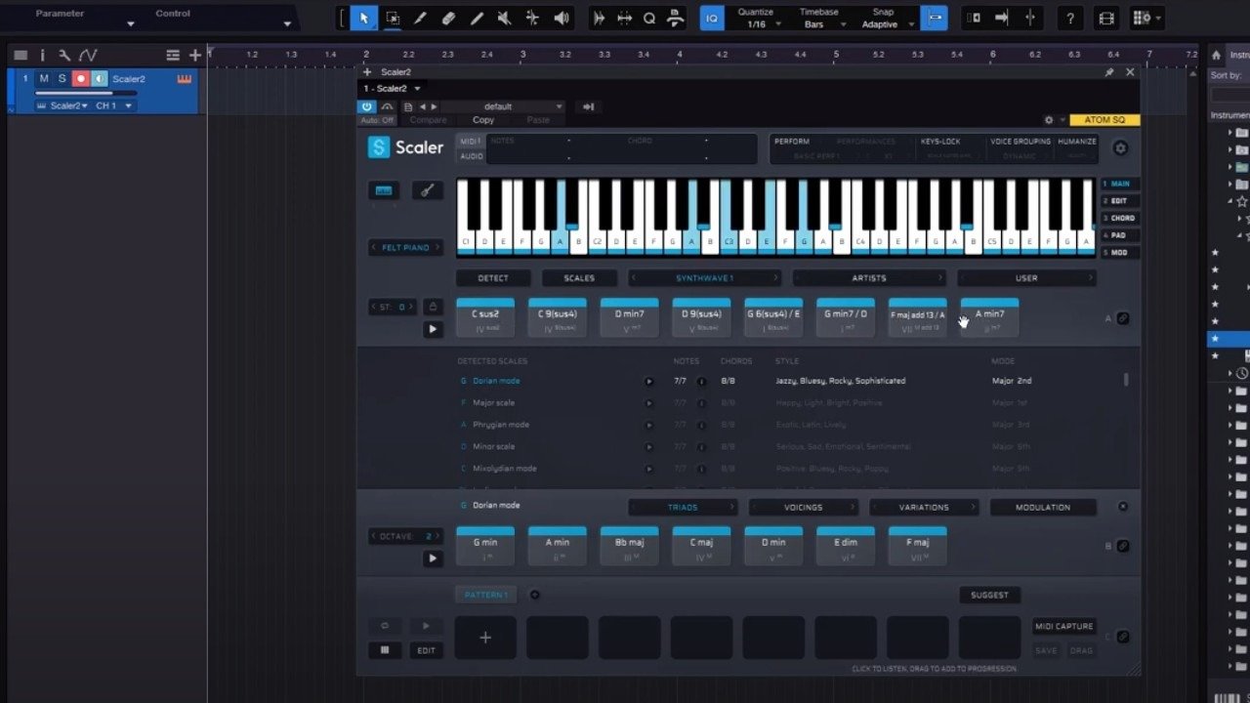1250x703 pixels.
Task: Click the add track plus icon
Action: (x=194, y=56)
